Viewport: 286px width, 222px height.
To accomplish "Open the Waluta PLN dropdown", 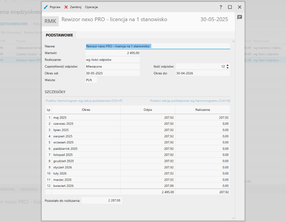I will pyautogui.click(x=91, y=80).
